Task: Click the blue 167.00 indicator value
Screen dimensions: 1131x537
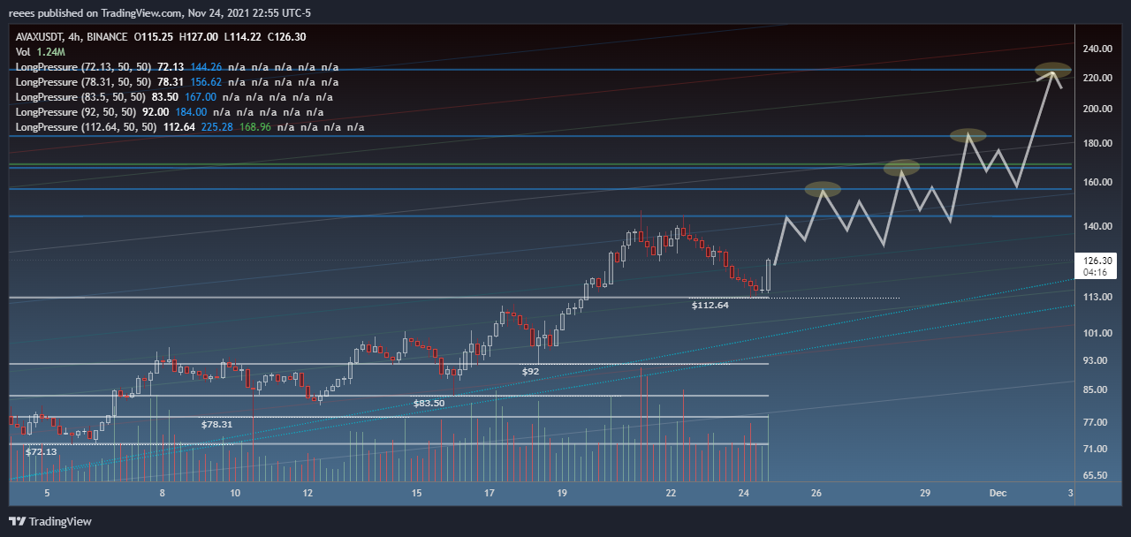Action: [x=200, y=97]
